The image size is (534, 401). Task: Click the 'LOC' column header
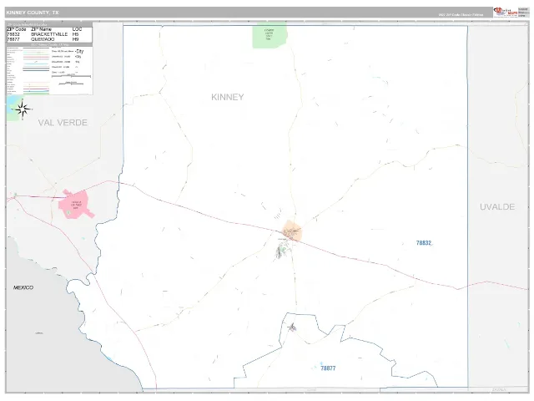click(x=77, y=29)
